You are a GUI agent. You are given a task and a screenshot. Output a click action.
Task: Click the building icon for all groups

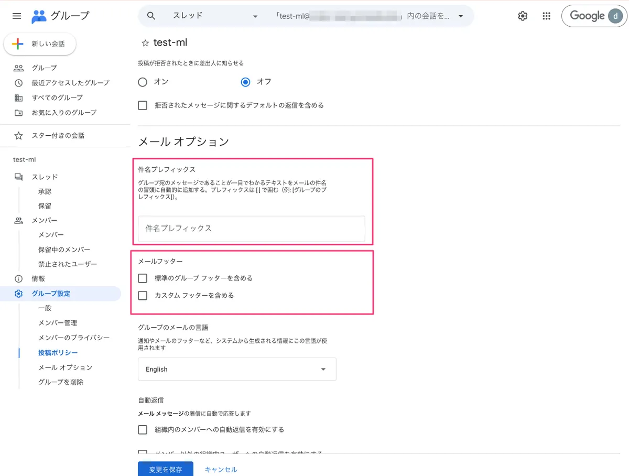point(18,98)
